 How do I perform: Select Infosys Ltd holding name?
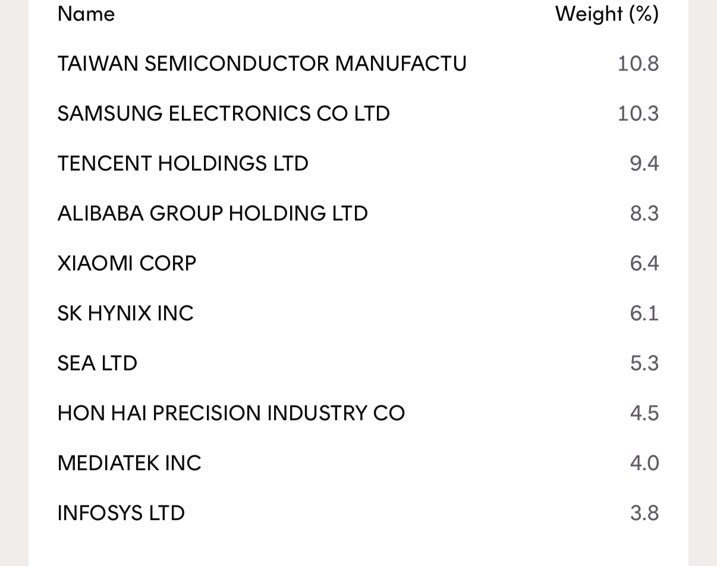pos(121,513)
